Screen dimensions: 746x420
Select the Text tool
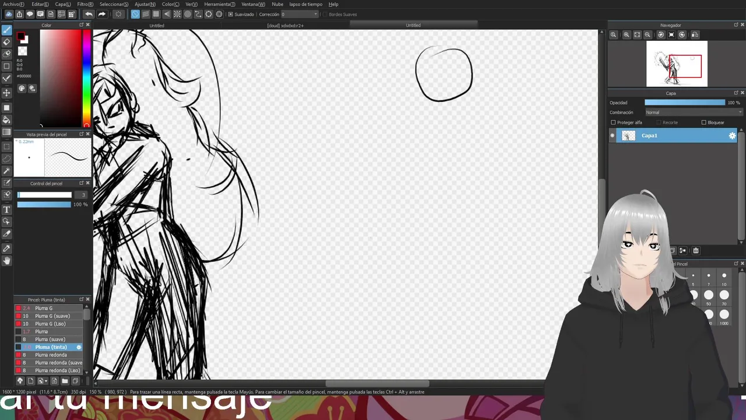[x=7, y=209]
